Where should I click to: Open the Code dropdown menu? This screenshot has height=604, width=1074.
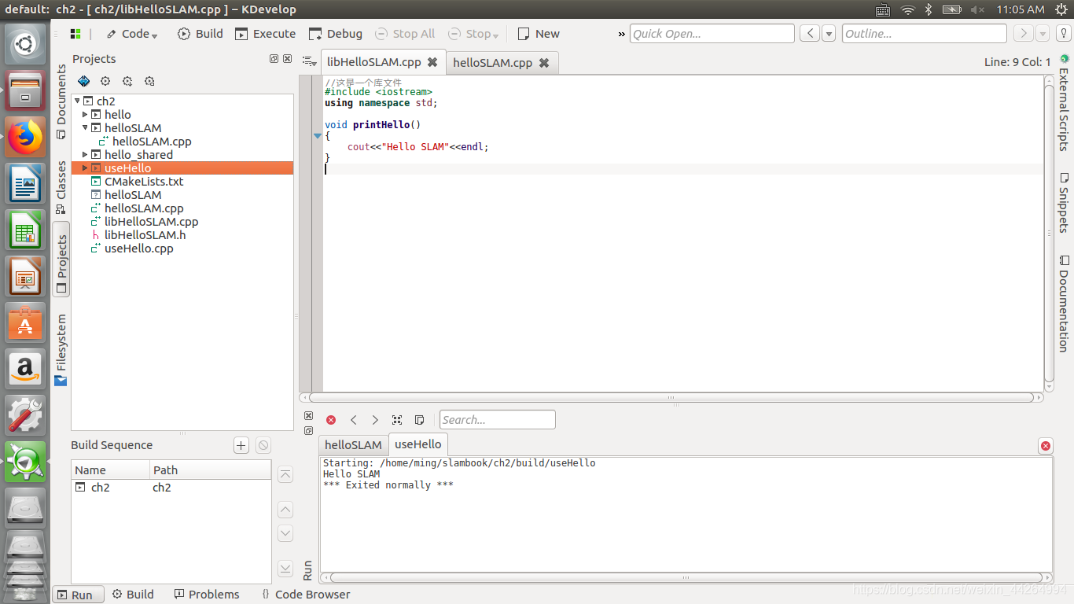[131, 34]
